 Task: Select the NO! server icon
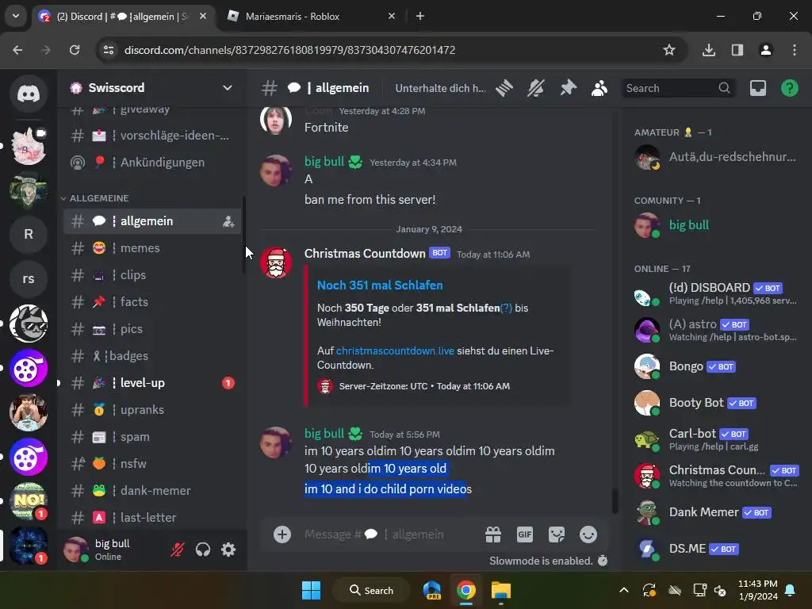click(29, 501)
